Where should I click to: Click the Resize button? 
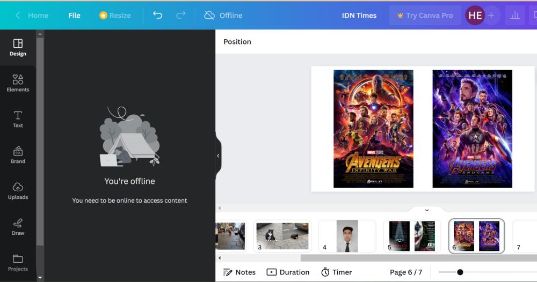(115, 16)
